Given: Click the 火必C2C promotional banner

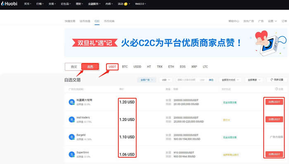Looking at the screenshot, I should tap(175, 43).
